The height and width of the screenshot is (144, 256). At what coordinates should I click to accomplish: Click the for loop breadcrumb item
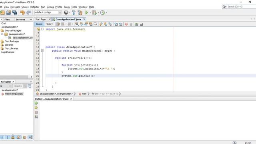coord(104,94)
